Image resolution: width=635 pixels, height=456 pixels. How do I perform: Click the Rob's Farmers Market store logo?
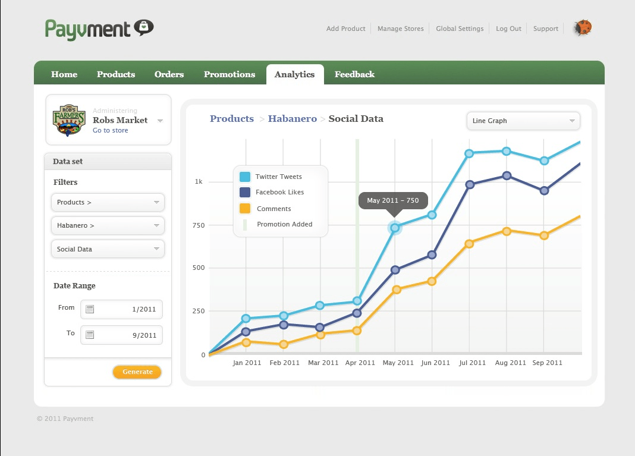[x=68, y=120]
